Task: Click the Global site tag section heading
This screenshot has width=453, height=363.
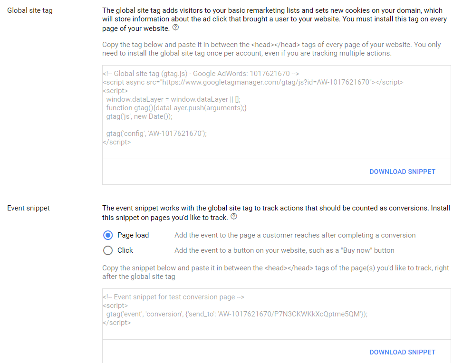Action: pos(30,10)
